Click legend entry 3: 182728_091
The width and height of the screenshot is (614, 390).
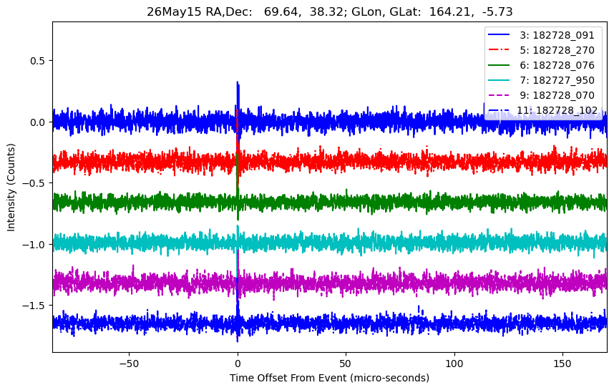click(541, 35)
